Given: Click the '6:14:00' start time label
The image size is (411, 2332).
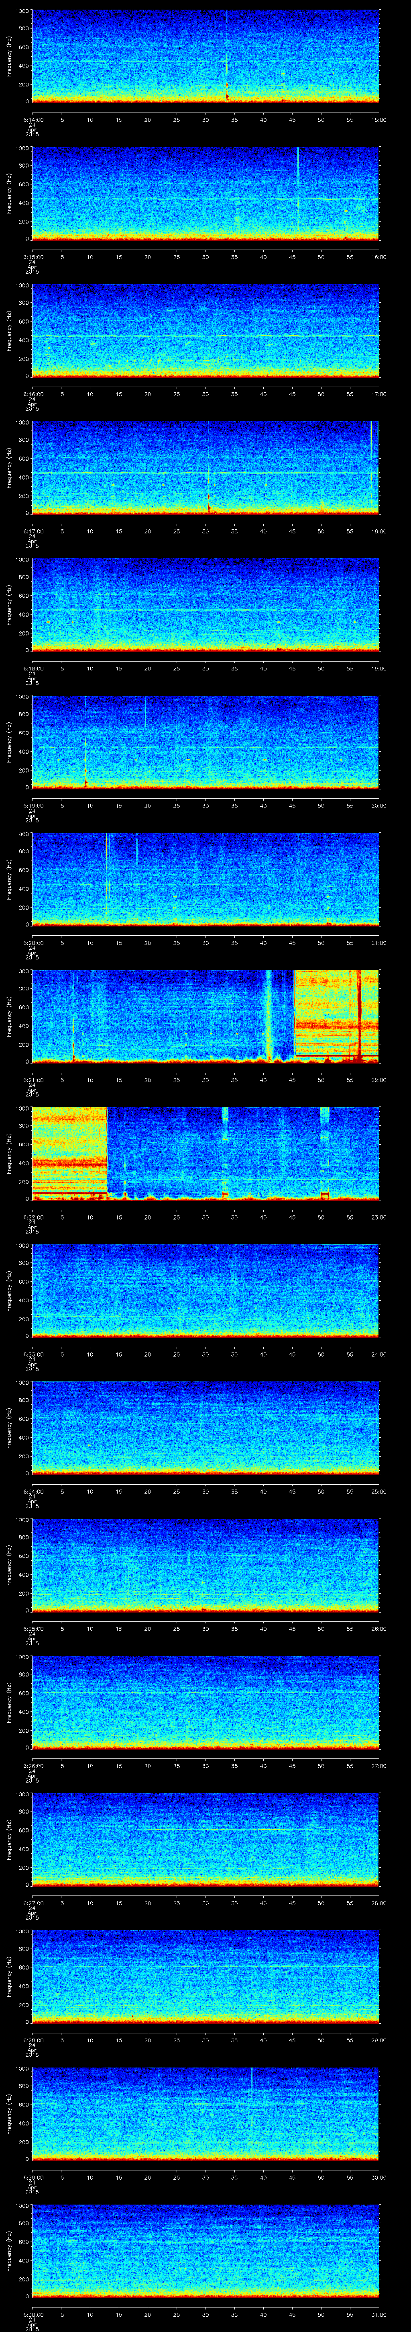Looking at the screenshot, I should [x=33, y=119].
